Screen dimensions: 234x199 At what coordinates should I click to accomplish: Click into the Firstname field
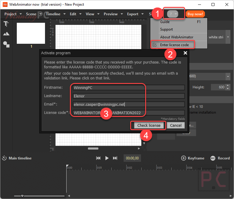(x=129, y=88)
